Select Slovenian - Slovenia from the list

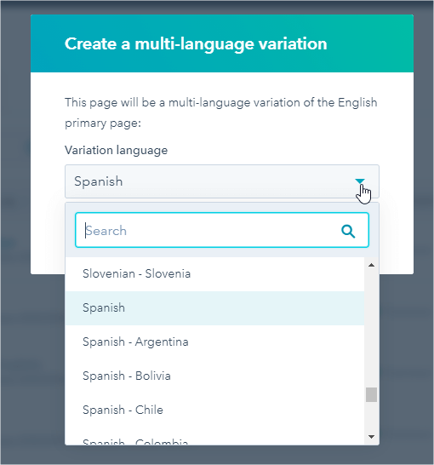click(214, 273)
